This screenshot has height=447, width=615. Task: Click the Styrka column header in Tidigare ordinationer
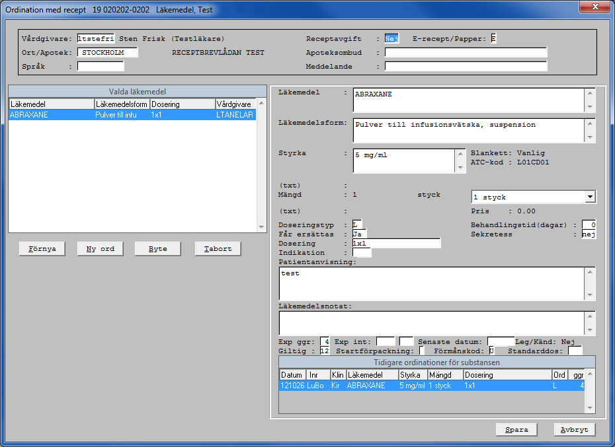413,375
